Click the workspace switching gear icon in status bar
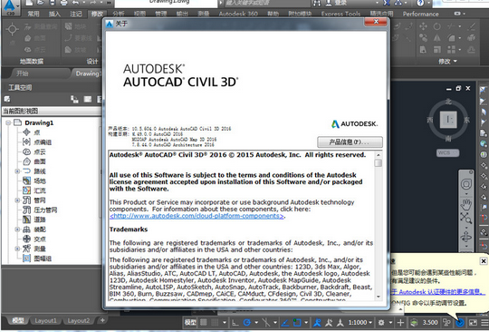The height and width of the screenshot is (332, 489). pyautogui.click(x=381, y=322)
